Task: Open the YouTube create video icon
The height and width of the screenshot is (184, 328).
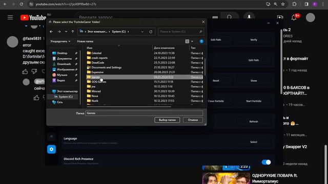Action: [280, 17]
